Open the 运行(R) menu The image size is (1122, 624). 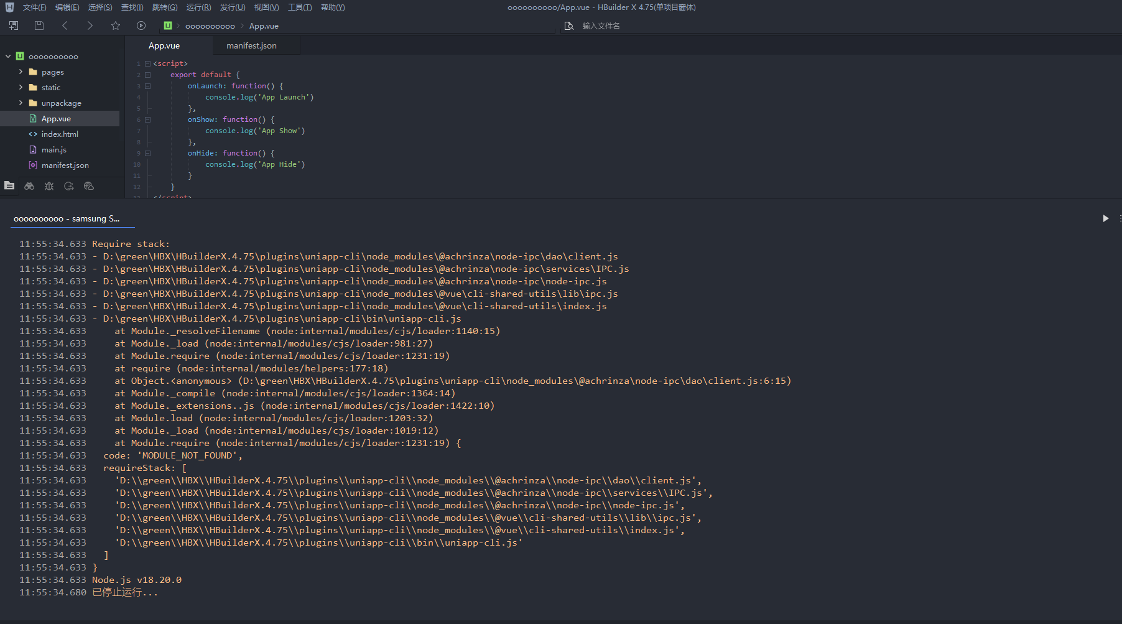198,7
